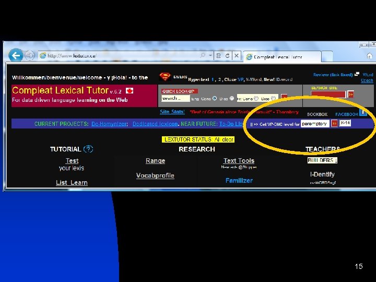Screen dimensions: 376x282
Task: Go back with the browser Back arrow
Action: [x=16, y=56]
